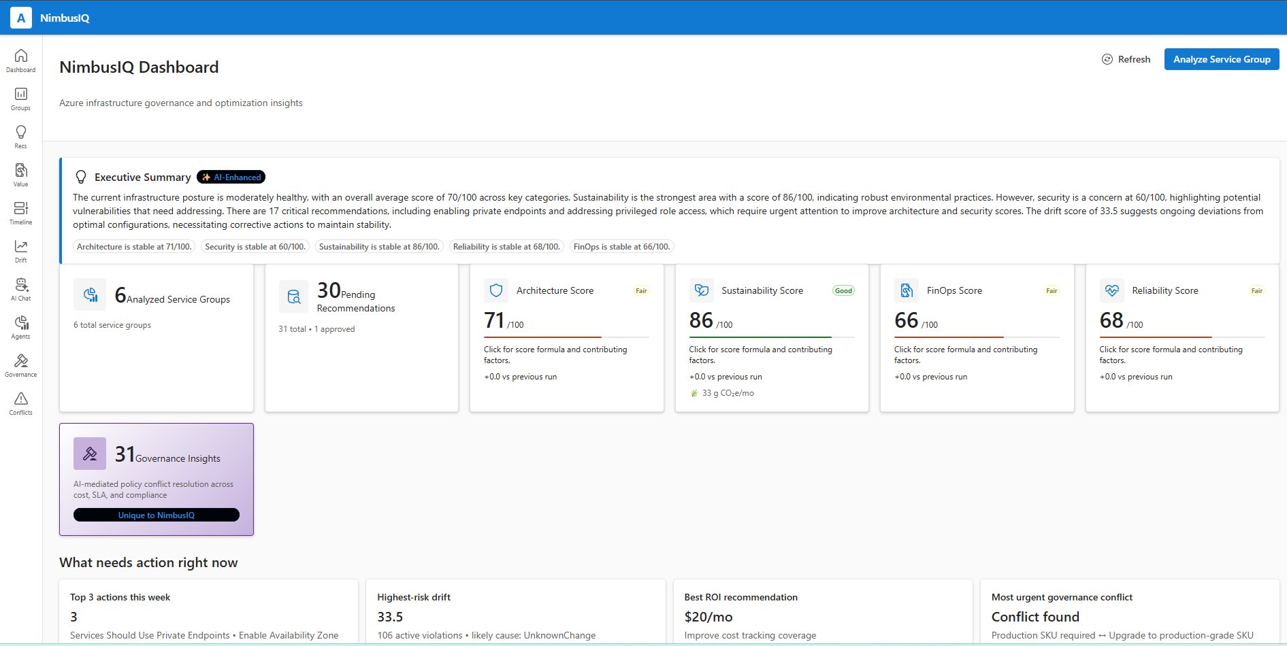This screenshot has width=1287, height=646.
Task: View the Timeline using its sidebar icon
Action: (x=20, y=211)
